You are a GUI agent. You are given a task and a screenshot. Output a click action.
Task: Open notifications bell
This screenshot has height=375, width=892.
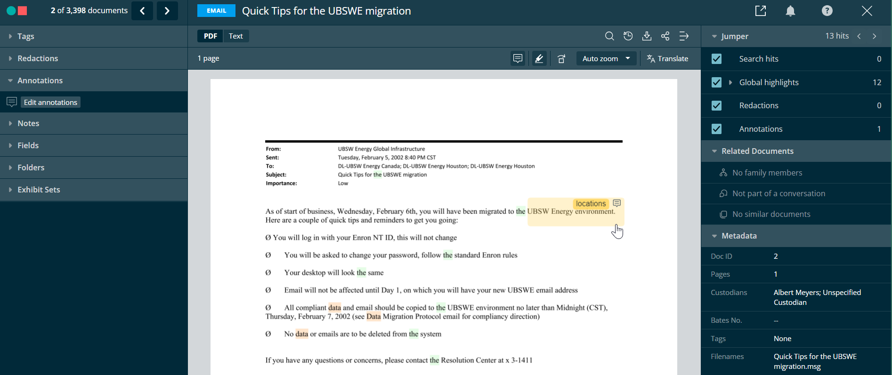(x=790, y=11)
